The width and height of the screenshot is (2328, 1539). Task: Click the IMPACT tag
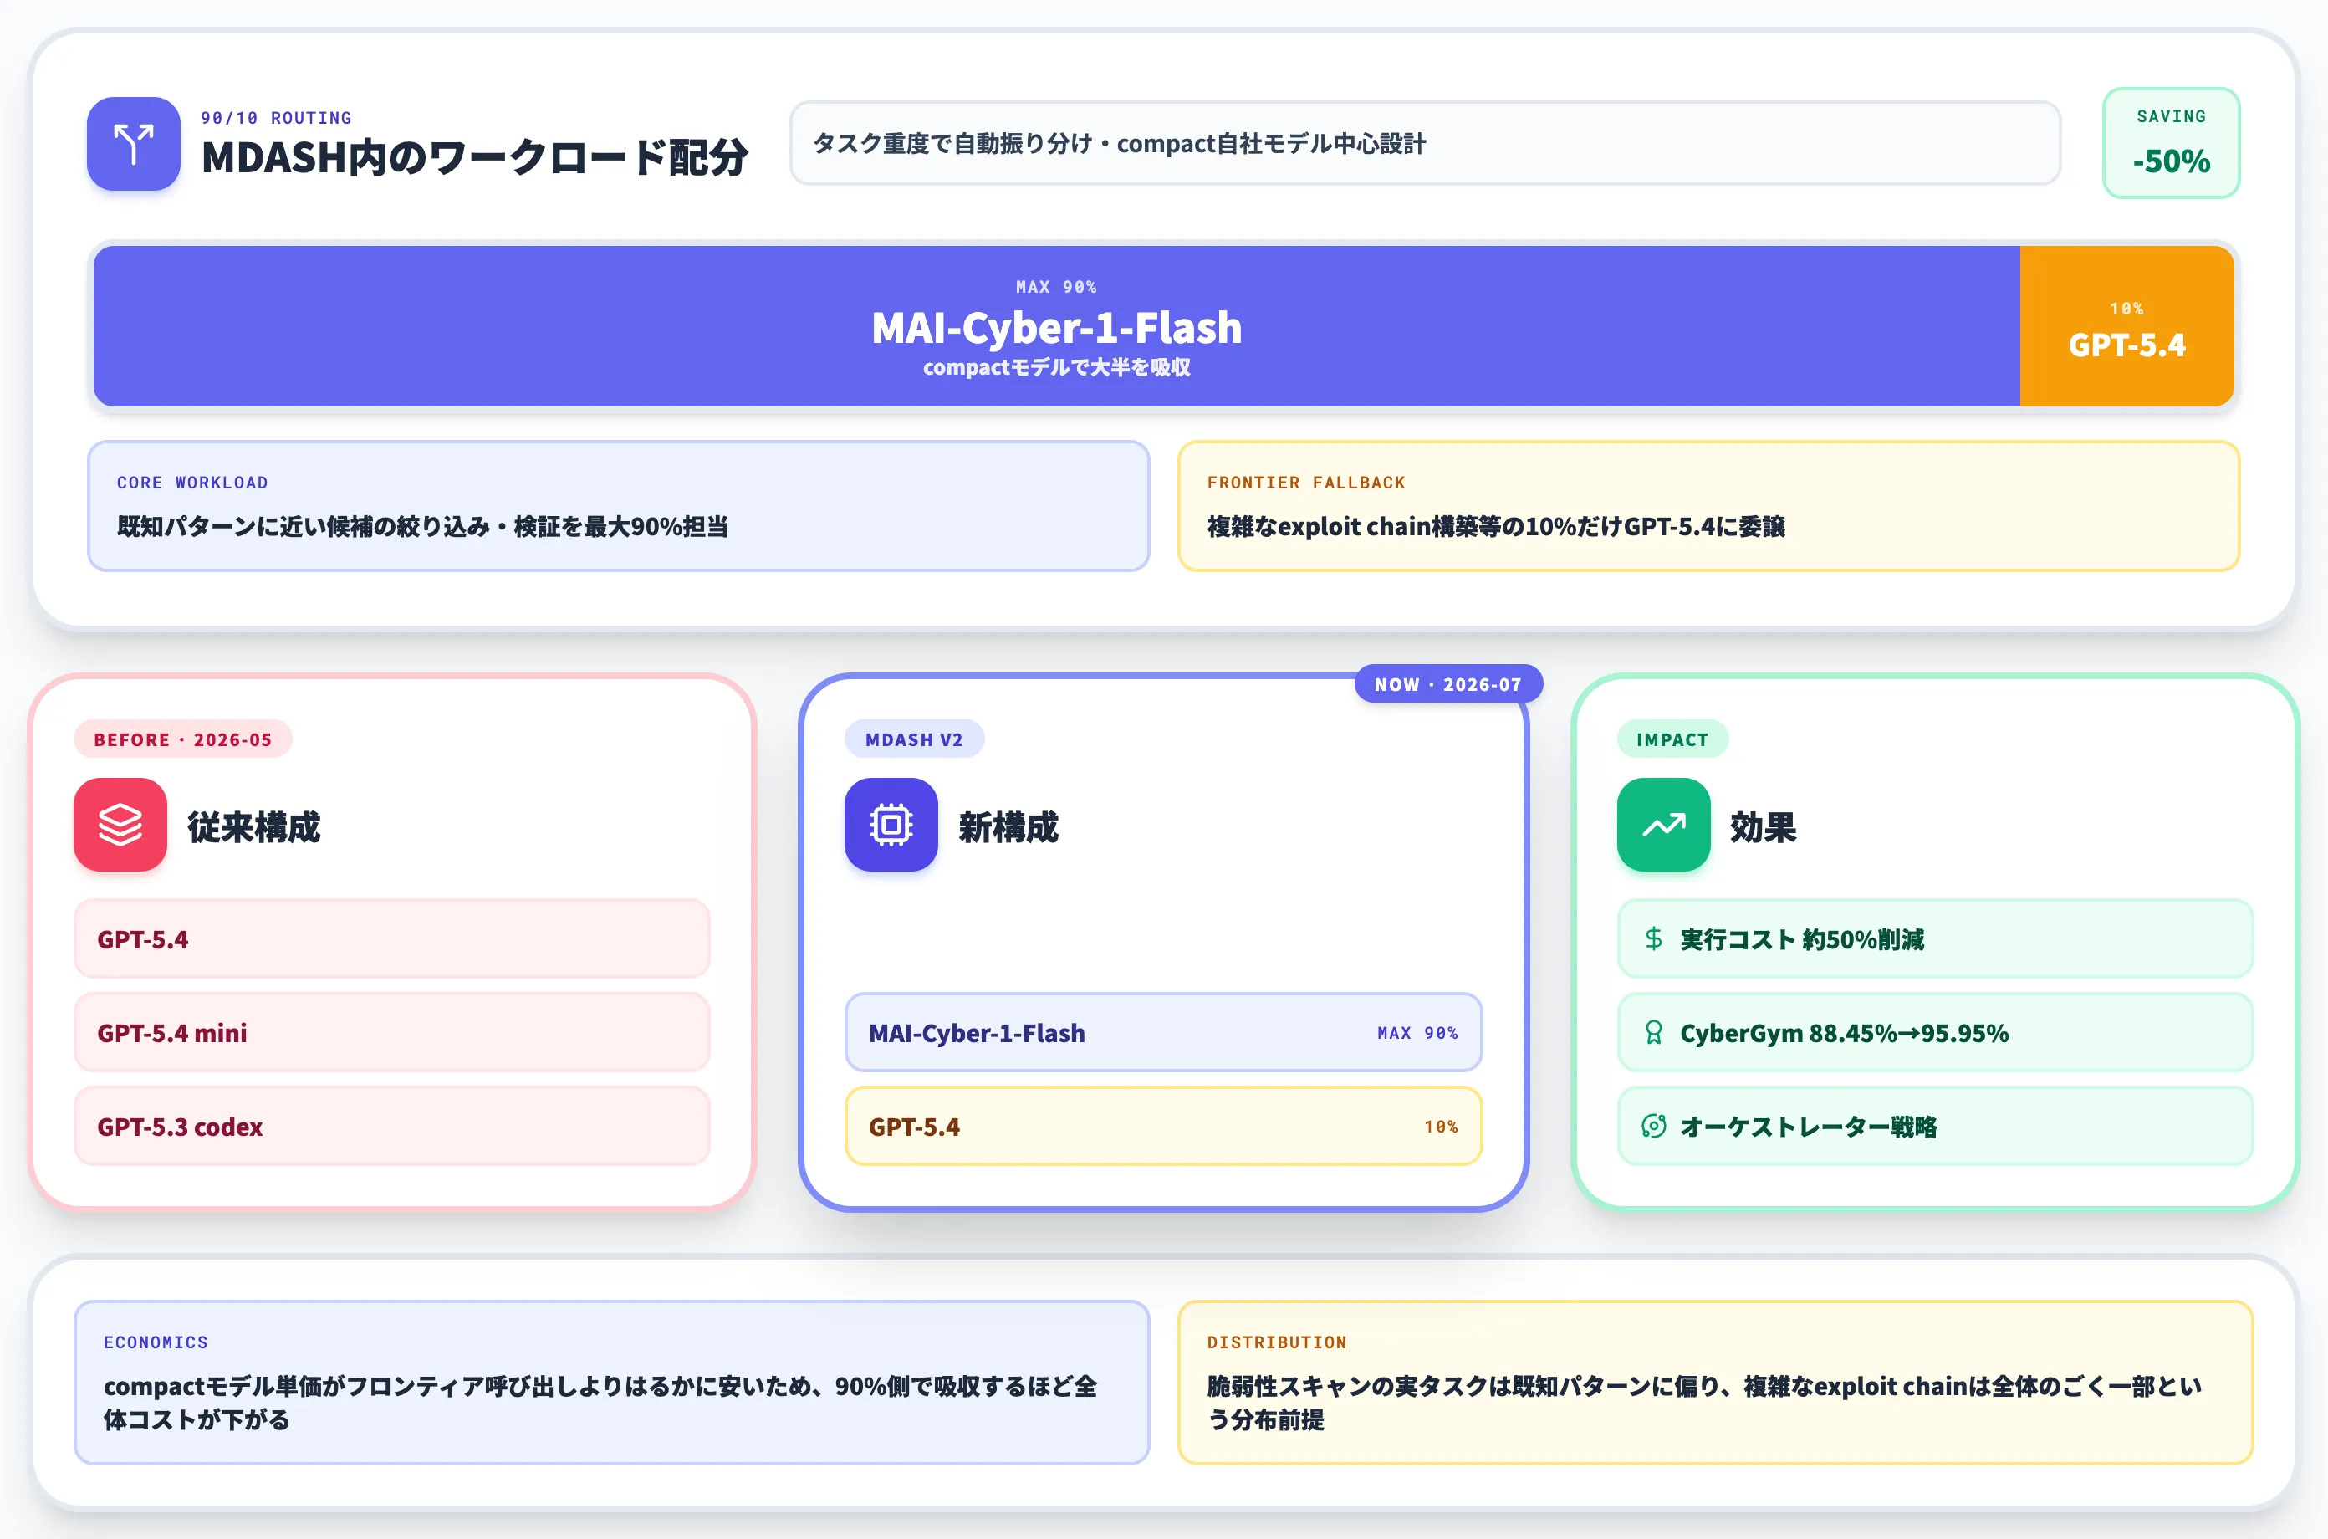click(1672, 739)
